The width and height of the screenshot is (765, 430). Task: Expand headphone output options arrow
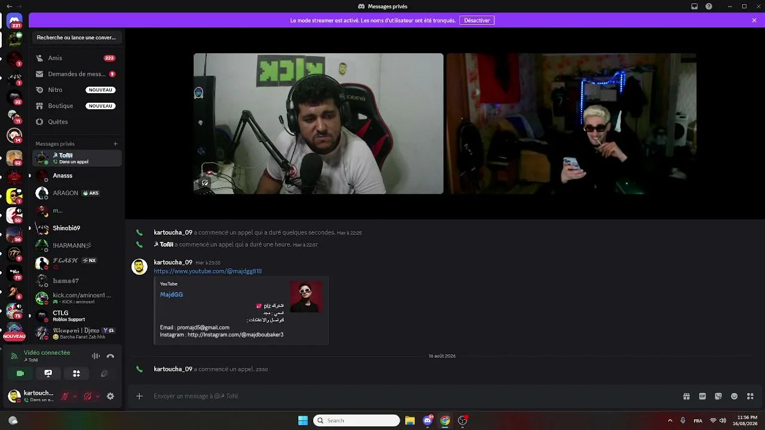pyautogui.click(x=97, y=396)
